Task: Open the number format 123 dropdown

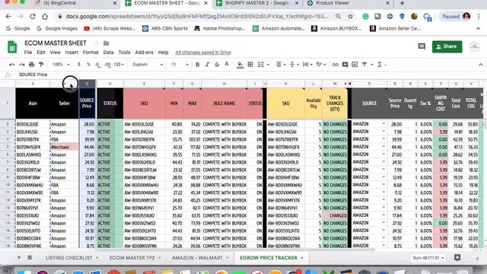Action: 119,65
